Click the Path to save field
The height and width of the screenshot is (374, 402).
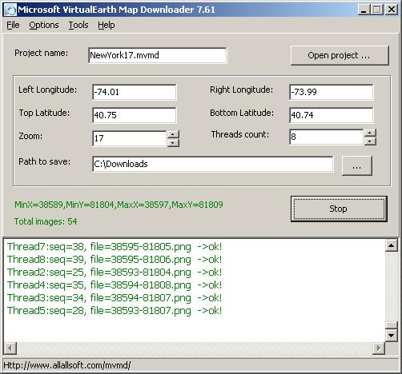tap(213, 164)
